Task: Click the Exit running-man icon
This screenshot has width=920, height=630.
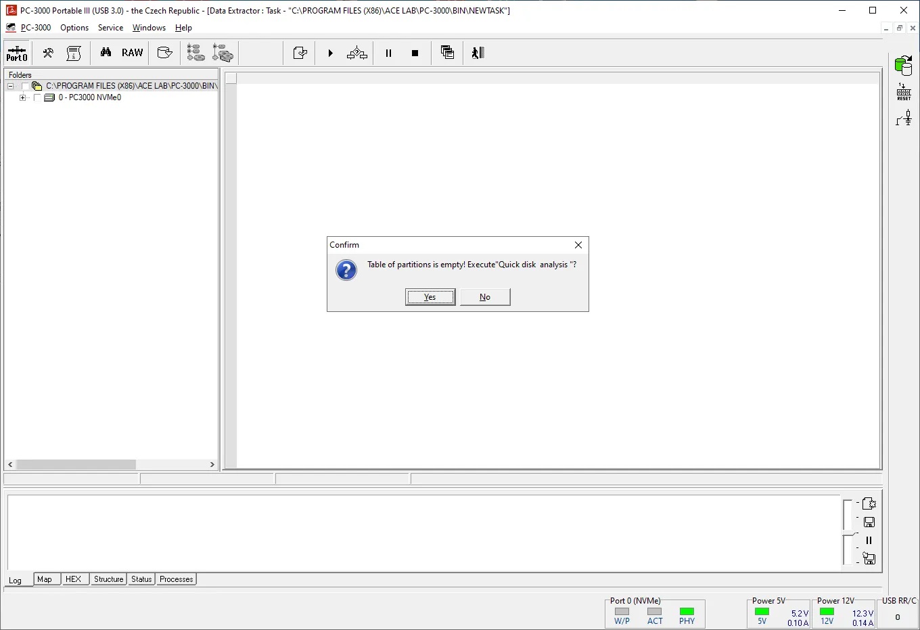Action: coord(478,53)
